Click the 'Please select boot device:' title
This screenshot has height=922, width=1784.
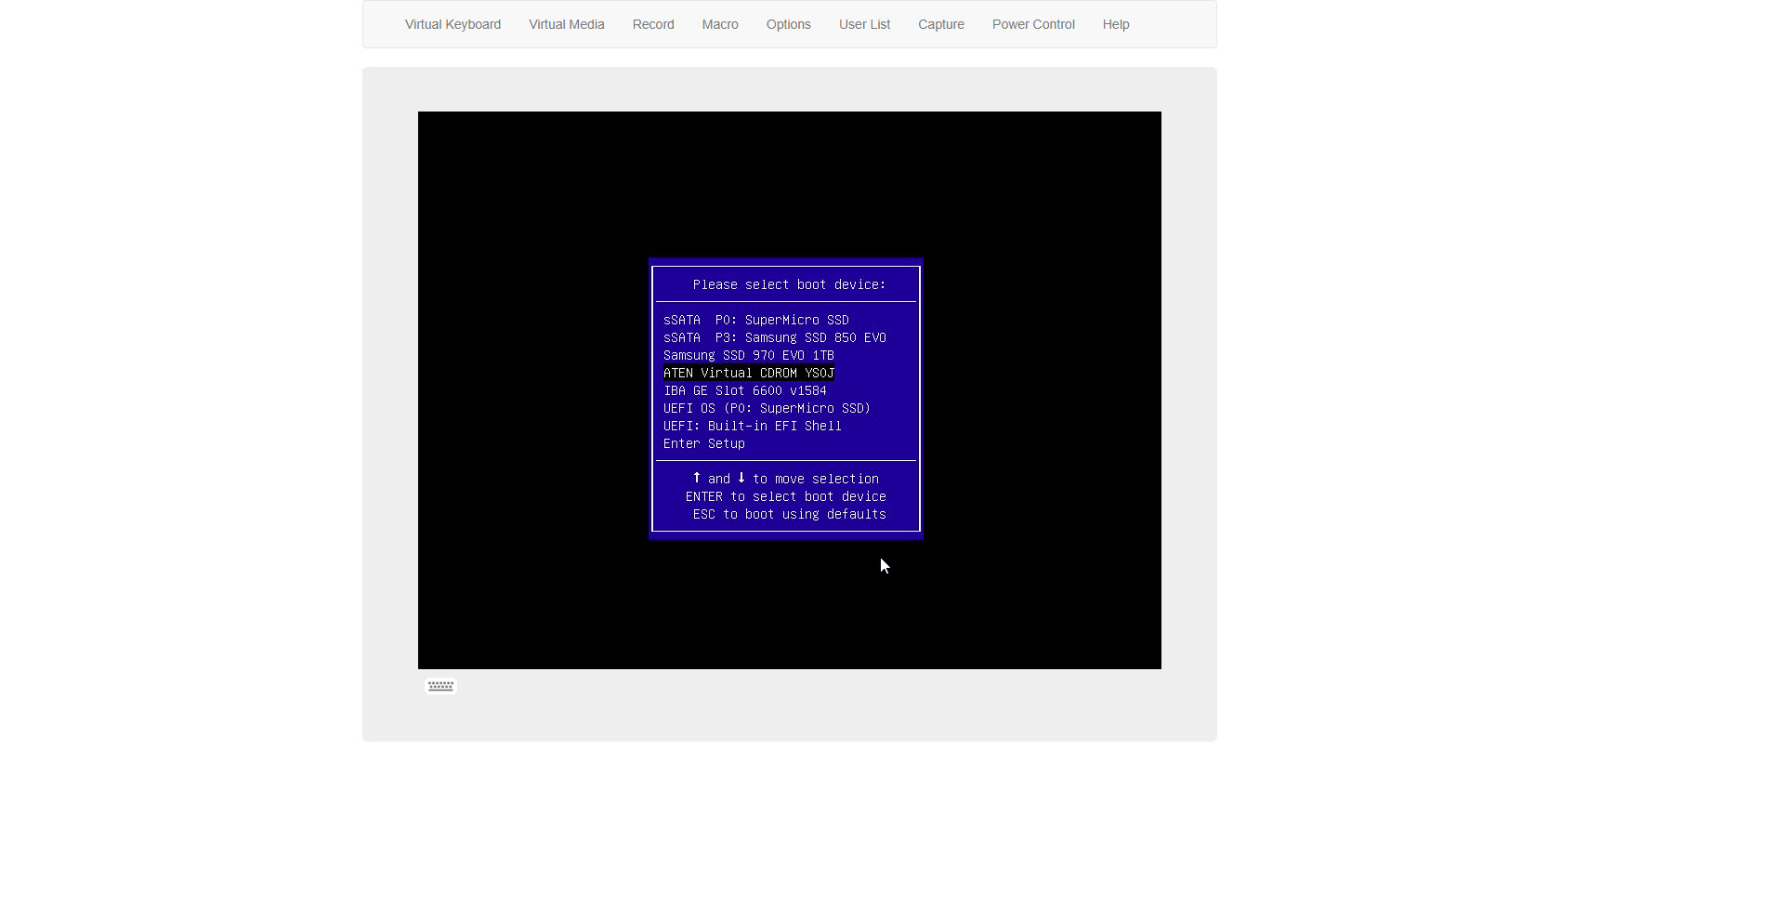click(790, 284)
